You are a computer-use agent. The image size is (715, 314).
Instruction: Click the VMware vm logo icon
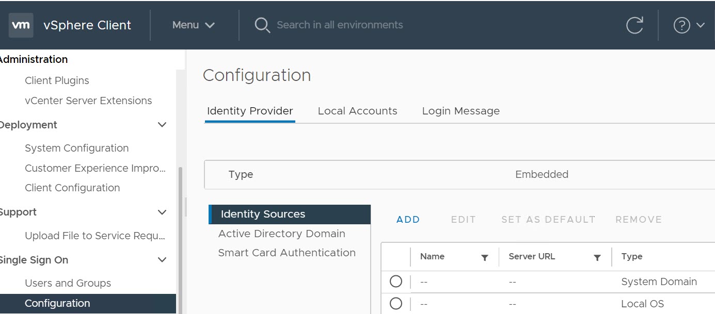[x=21, y=25]
